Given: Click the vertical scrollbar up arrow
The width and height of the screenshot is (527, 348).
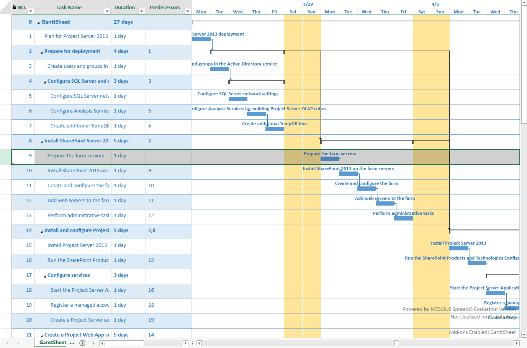Looking at the screenshot, I should 524,3.
